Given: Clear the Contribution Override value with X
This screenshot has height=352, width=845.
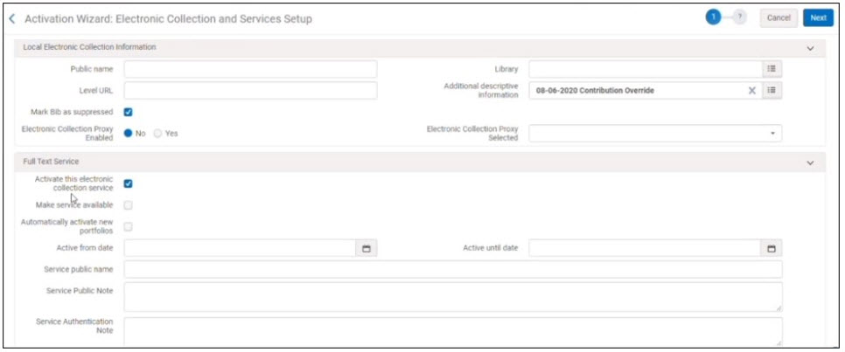Looking at the screenshot, I should point(751,90).
